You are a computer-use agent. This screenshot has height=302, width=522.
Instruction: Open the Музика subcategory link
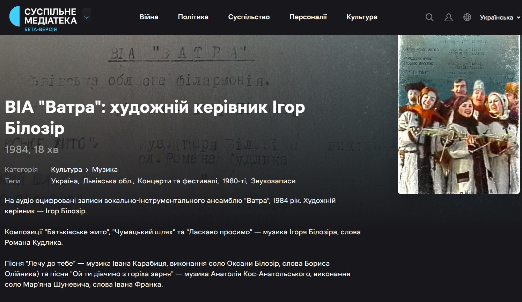click(105, 170)
